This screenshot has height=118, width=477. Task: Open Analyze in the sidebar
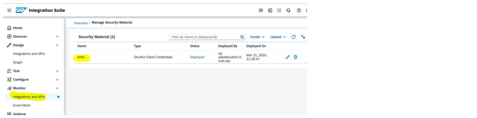19,114
